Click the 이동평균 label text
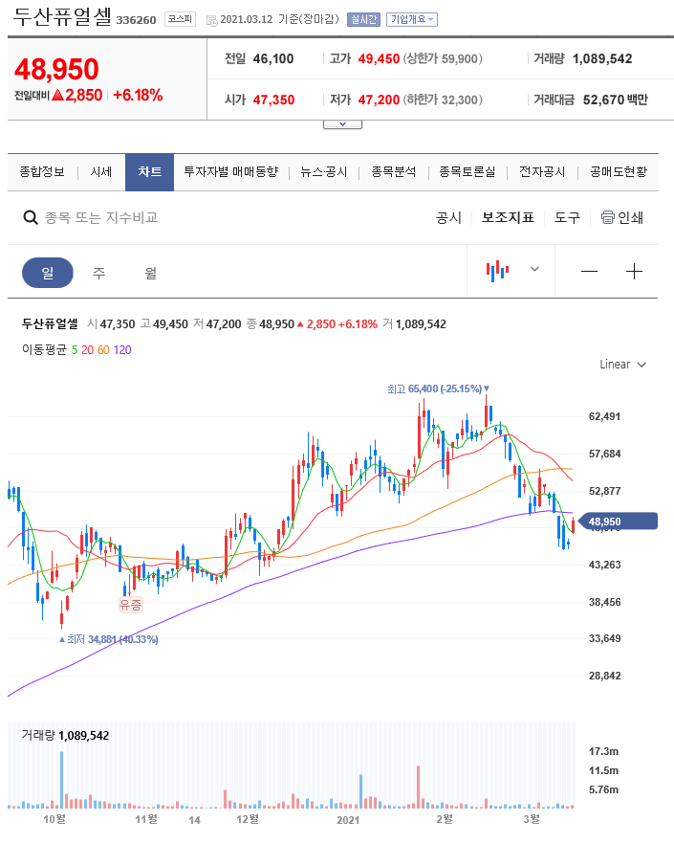 click(44, 350)
